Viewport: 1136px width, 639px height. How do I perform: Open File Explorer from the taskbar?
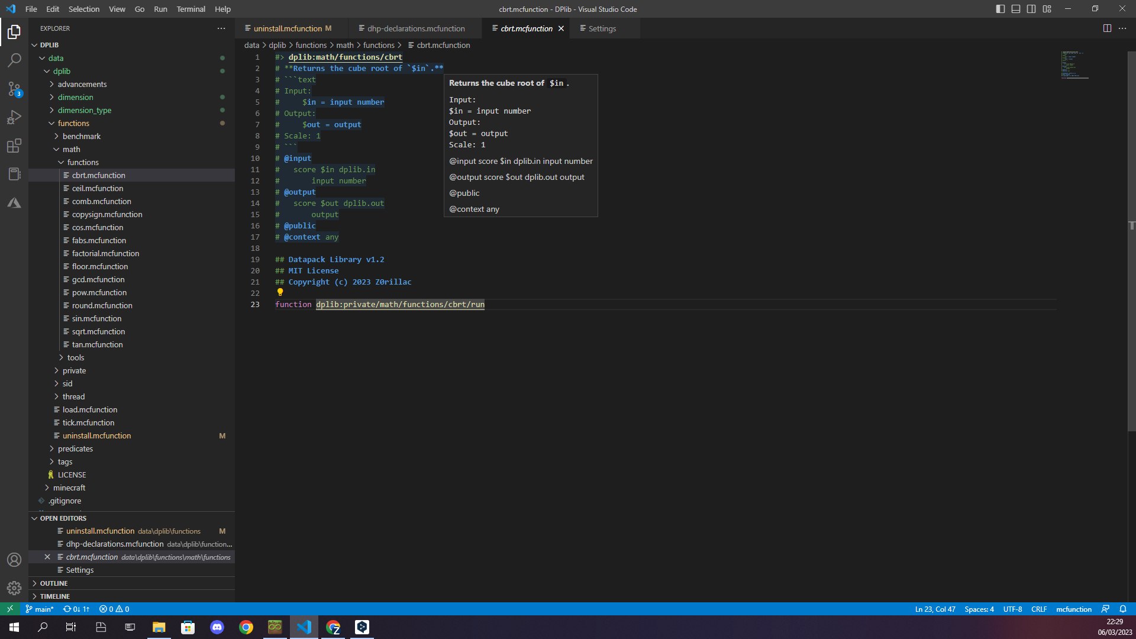(159, 627)
